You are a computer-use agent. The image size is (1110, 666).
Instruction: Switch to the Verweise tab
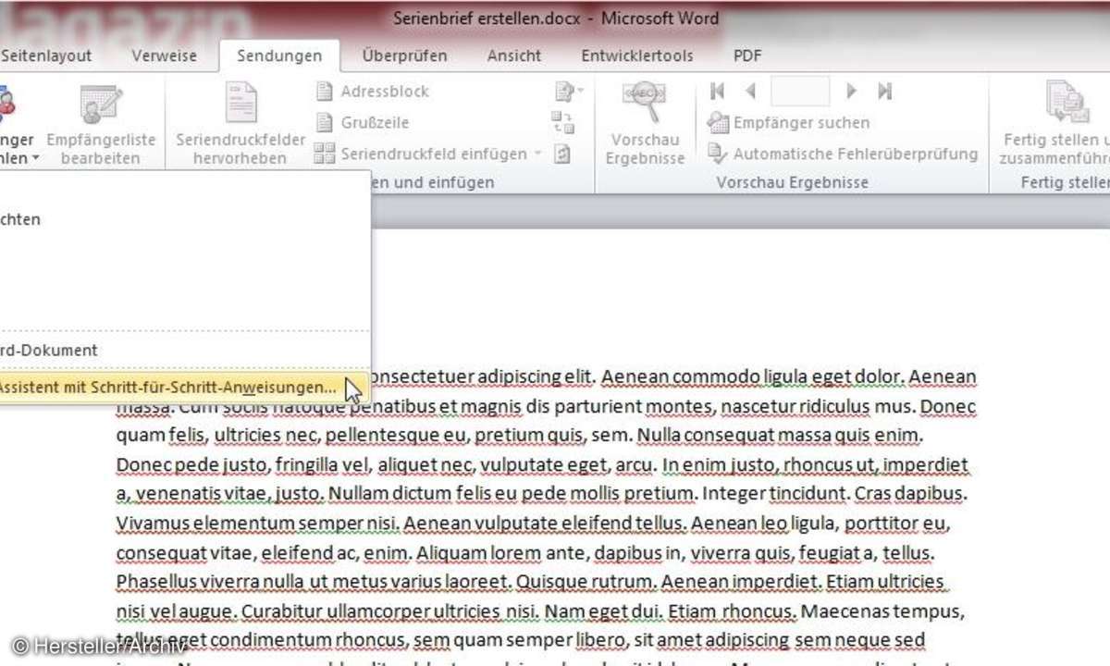[x=164, y=55]
